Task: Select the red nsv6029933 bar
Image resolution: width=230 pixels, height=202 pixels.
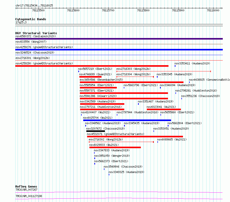Action: click(x=115, y=147)
